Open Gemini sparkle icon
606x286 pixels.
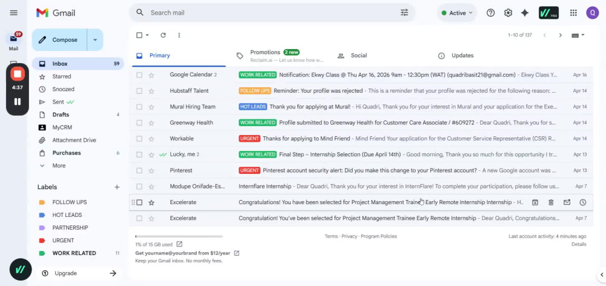pos(524,13)
